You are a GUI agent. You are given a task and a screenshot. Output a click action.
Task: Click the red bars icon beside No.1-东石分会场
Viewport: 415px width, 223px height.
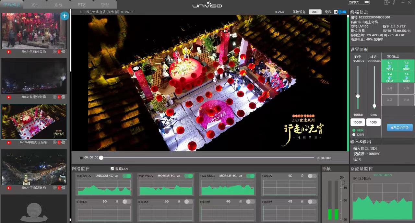coord(59,52)
